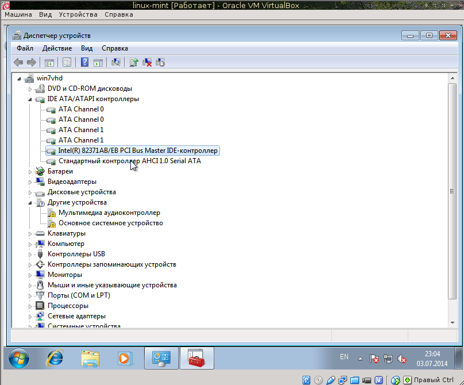Open the Машина menu in VirtualBox
Image resolution: width=464 pixels, height=385 pixels.
(18, 14)
